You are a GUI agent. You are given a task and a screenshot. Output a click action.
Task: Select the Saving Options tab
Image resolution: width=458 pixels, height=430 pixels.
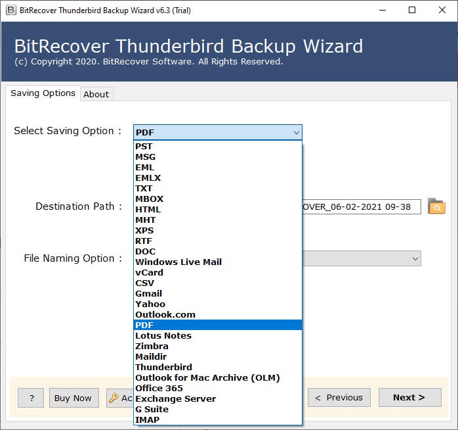[43, 93]
